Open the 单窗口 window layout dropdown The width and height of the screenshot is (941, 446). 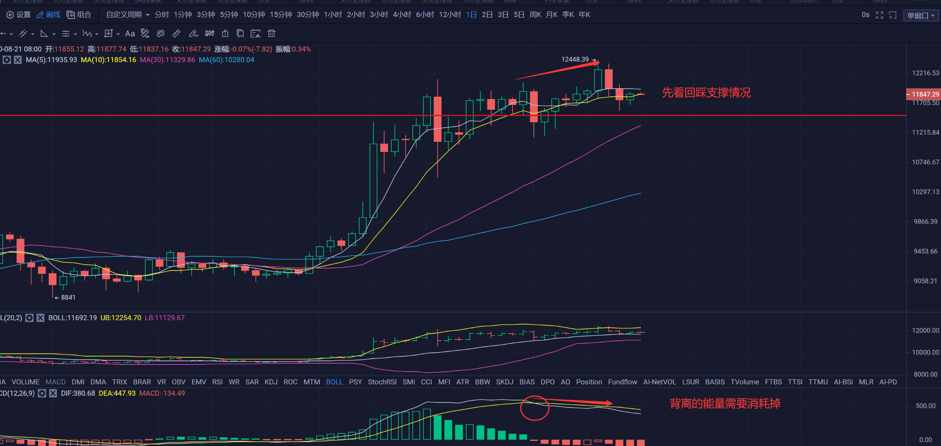921,15
